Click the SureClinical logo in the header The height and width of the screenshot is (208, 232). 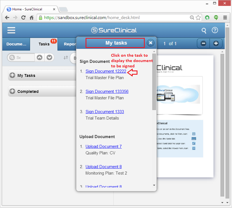114,30
